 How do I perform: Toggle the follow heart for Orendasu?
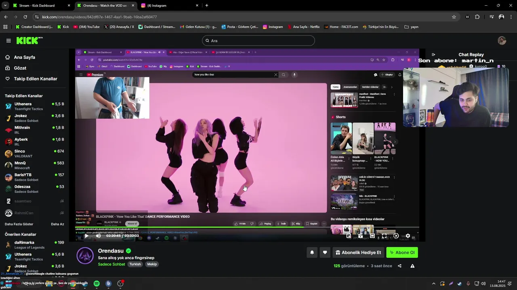(325, 253)
